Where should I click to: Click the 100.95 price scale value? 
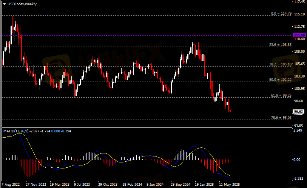[299, 88]
